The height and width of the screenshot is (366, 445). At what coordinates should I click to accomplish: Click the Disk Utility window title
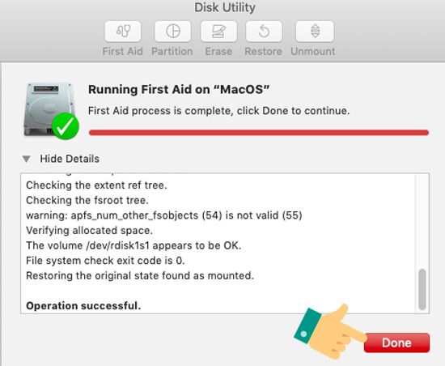[x=225, y=7]
